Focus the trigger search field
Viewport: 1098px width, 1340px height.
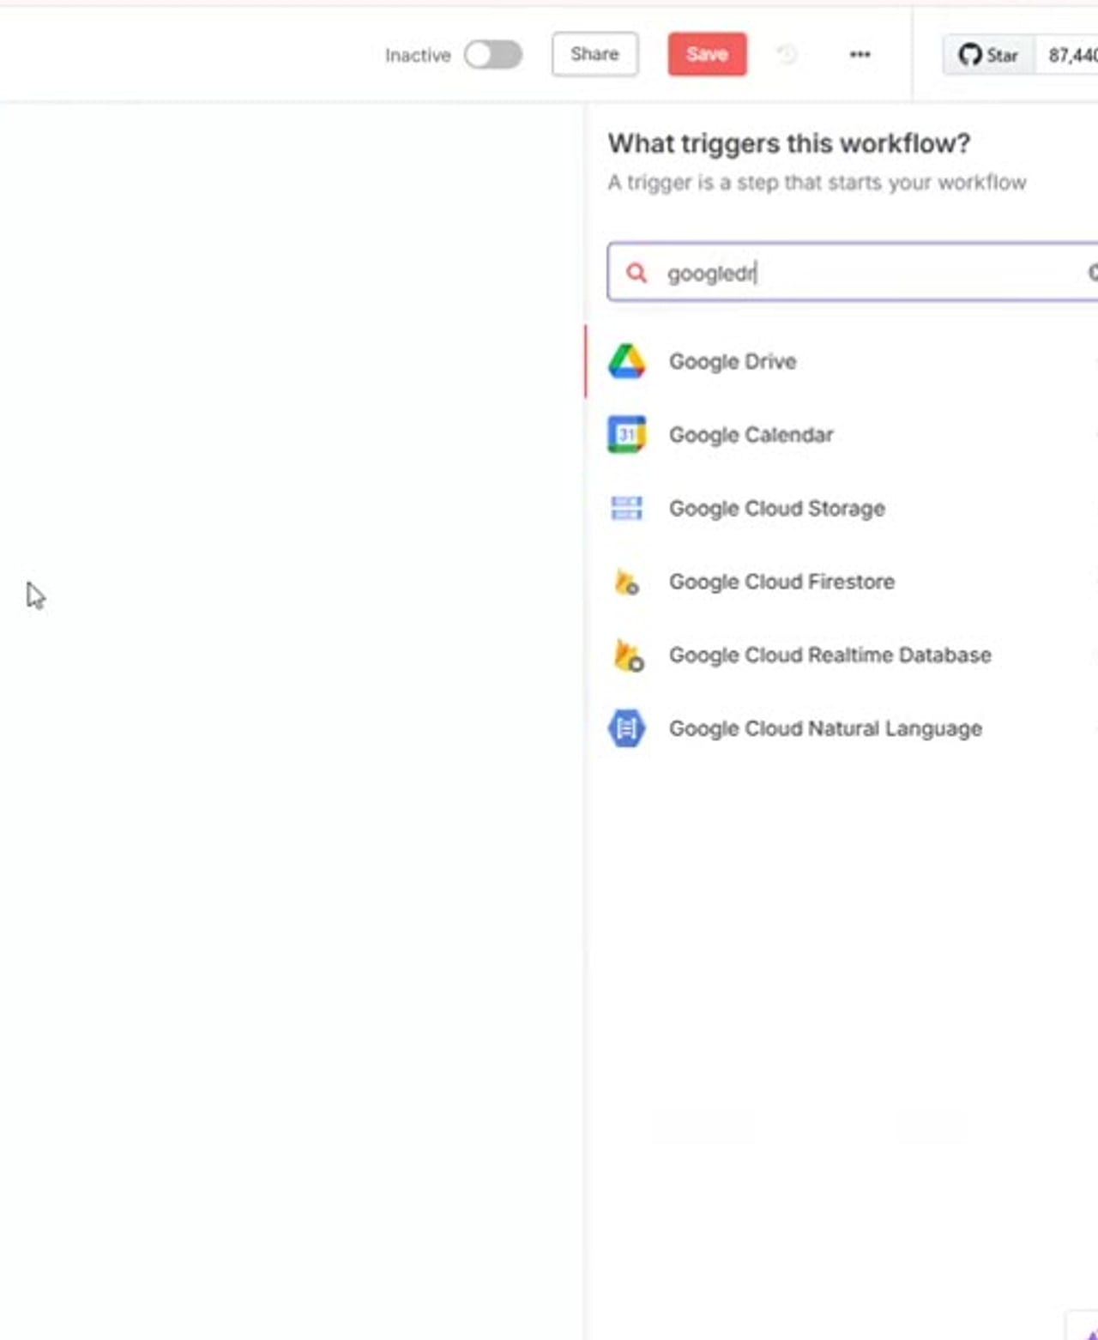pos(853,273)
